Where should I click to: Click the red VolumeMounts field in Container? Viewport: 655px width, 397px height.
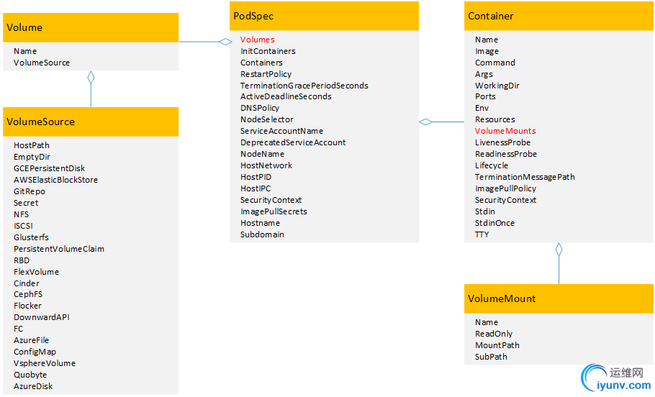pyautogui.click(x=505, y=131)
